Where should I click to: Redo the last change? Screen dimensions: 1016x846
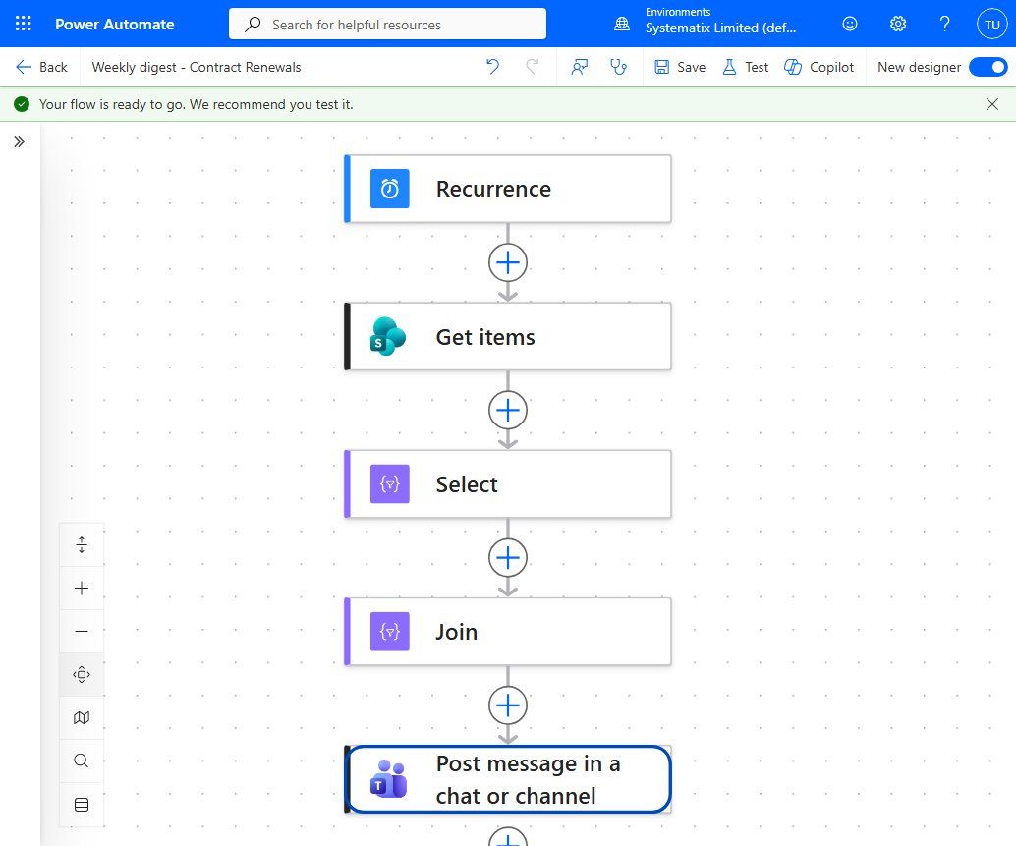pos(532,66)
